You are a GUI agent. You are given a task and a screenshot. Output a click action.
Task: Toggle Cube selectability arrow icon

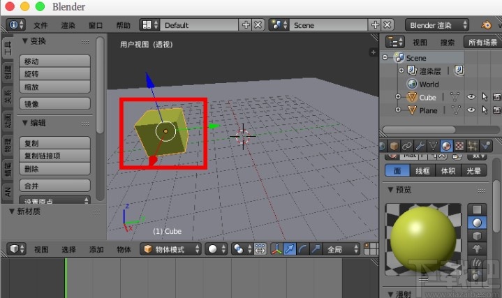(485, 97)
